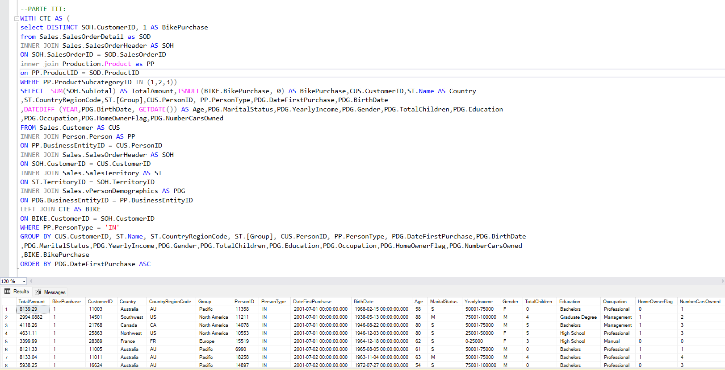The image size is (725, 370).
Task: Click the Graduate Degree education cell
Action: pos(578,317)
